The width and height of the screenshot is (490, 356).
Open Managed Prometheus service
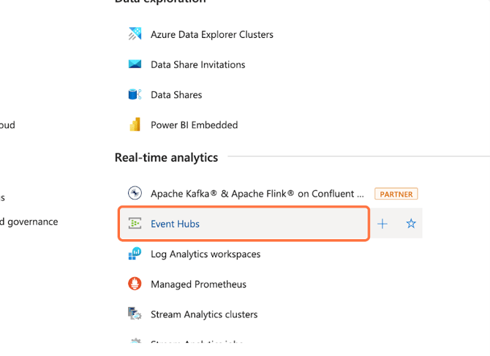[198, 284]
